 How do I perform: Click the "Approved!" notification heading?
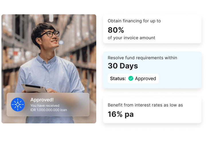pos(42,100)
